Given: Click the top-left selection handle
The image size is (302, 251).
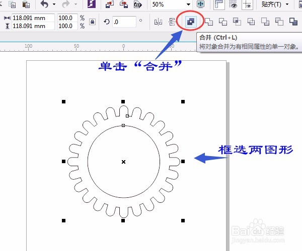Looking at the screenshot, I should 64,101.
